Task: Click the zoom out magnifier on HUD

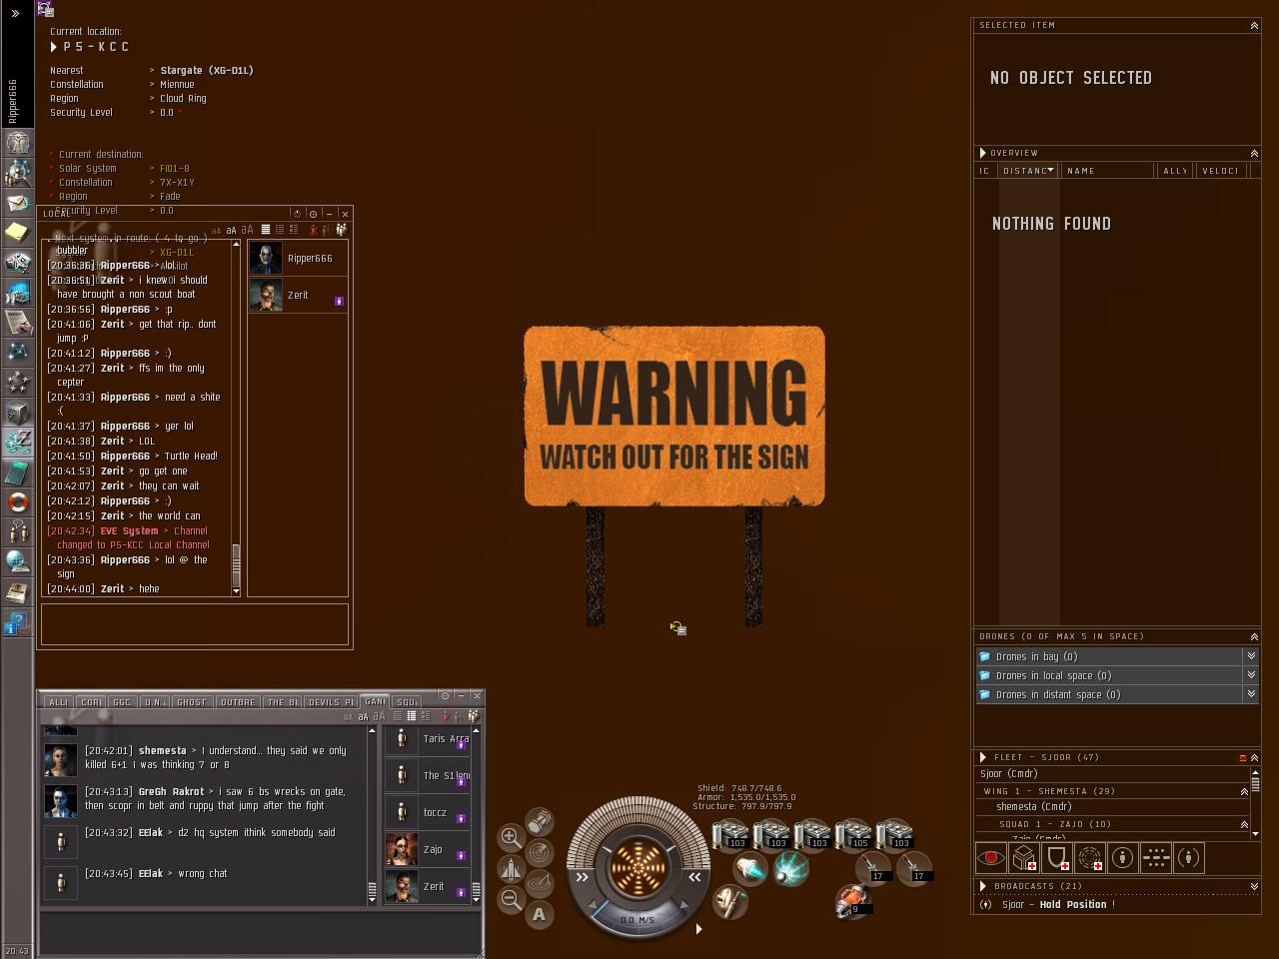Action: point(511,899)
